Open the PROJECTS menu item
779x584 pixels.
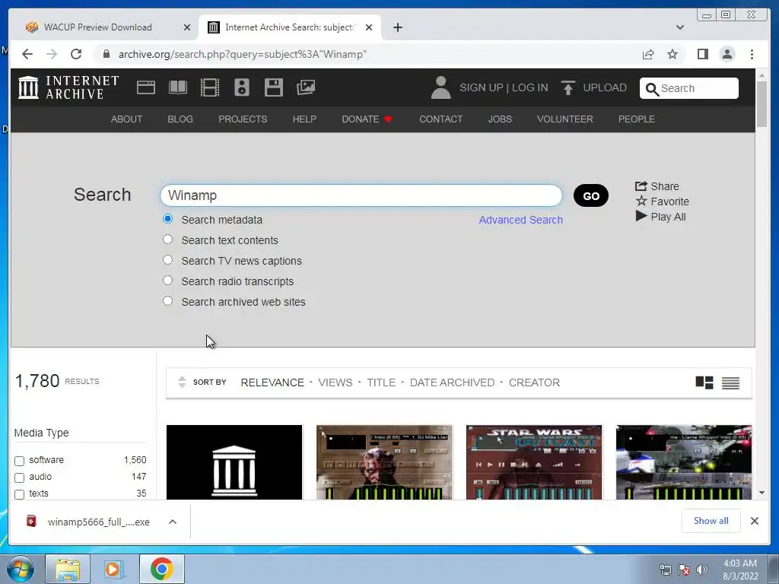243,119
